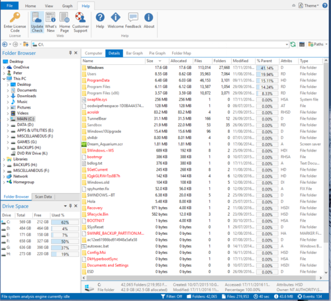Click the address bar path field
The image size is (331, 301).
160,44
